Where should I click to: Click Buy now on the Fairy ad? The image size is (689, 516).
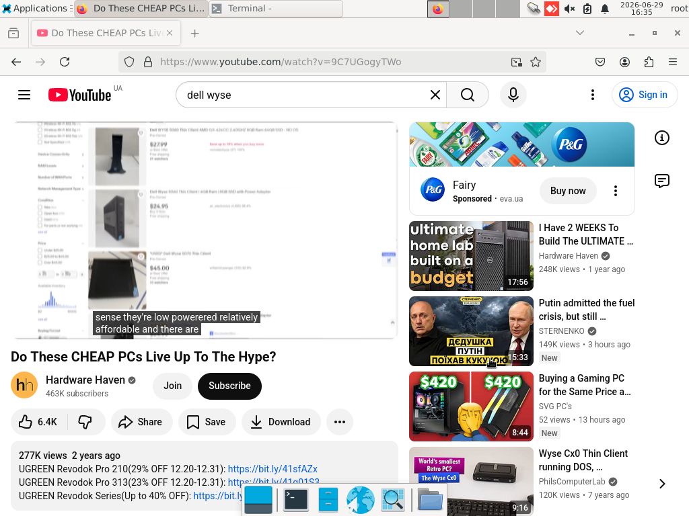pyautogui.click(x=568, y=191)
